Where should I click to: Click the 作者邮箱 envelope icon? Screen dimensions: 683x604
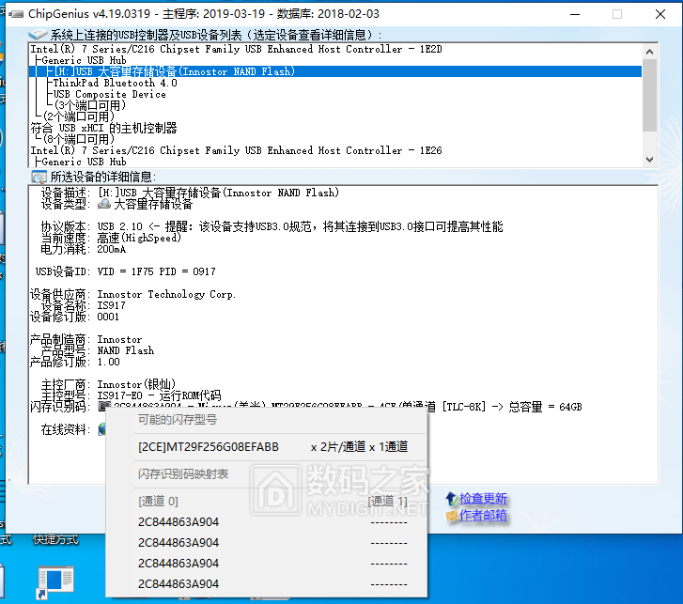[x=452, y=516]
